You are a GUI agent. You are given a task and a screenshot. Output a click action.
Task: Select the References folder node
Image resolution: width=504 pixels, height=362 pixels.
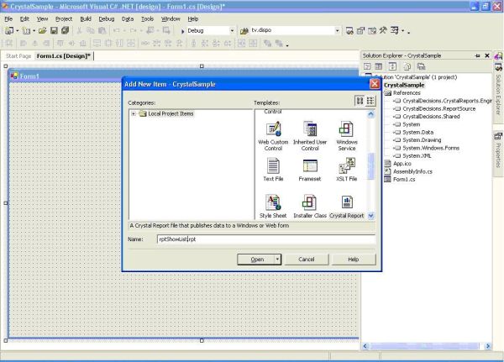coord(407,93)
